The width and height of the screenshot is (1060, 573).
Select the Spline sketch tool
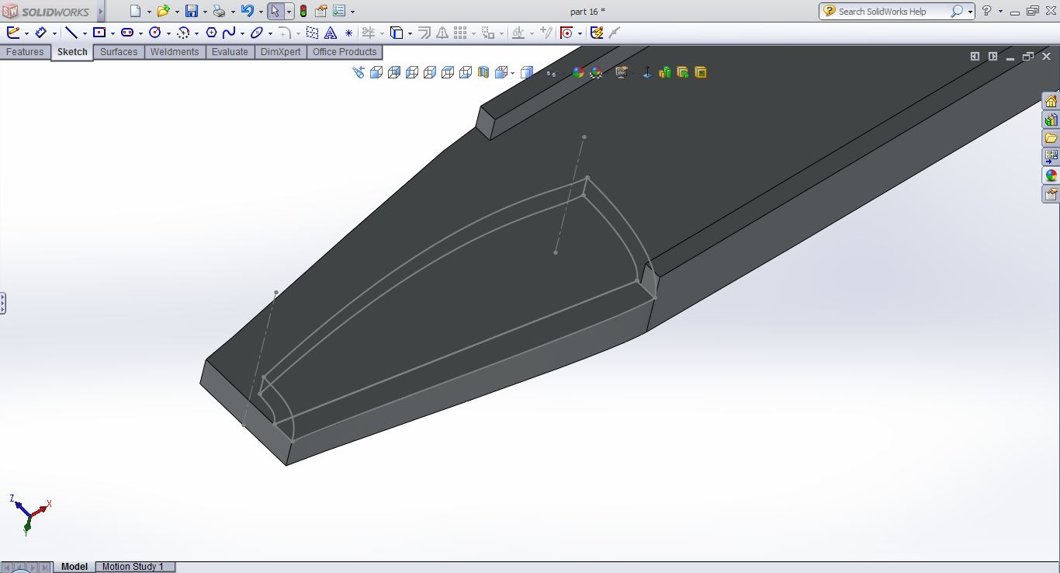(228, 33)
